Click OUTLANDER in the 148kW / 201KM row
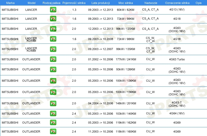Viewport: 207px width, 136px height. 31,103
